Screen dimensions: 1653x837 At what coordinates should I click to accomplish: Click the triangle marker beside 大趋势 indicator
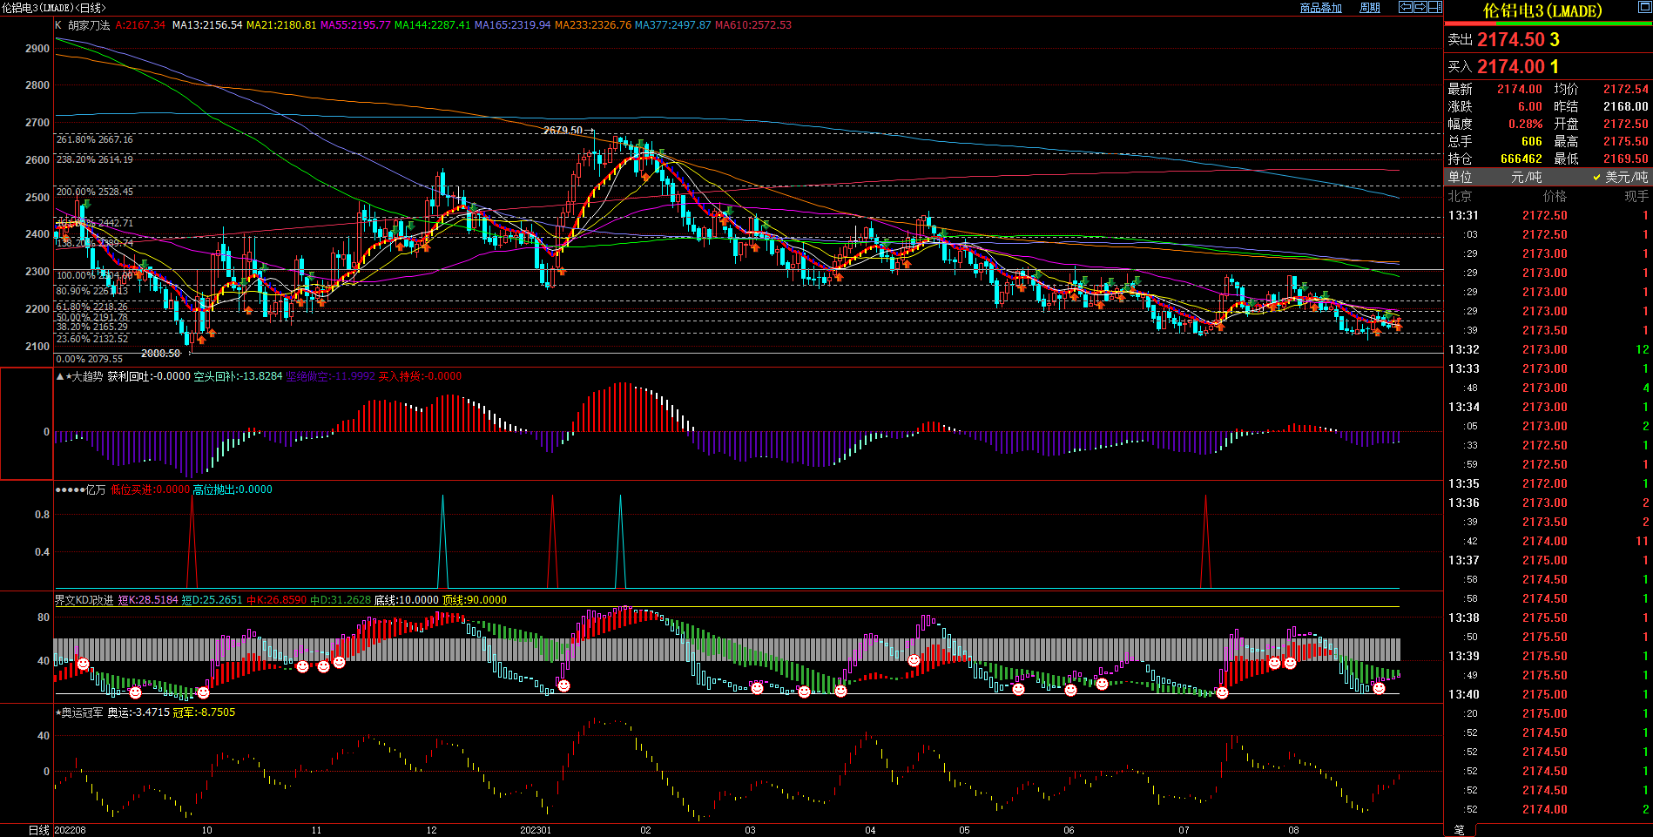(60, 376)
